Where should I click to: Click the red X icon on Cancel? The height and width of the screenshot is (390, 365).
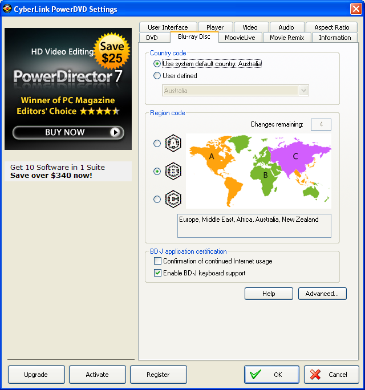coord(315,375)
